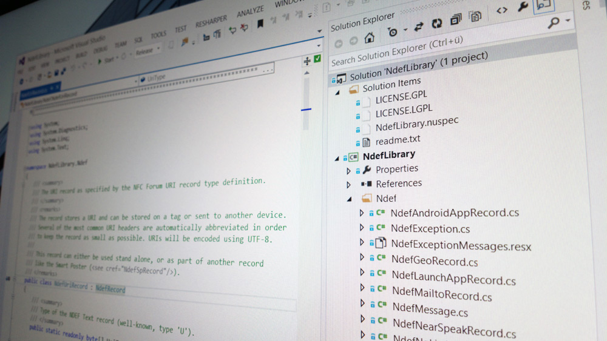Open Properties via the wrench toolbar icon
The image size is (607, 341).
(523, 6)
